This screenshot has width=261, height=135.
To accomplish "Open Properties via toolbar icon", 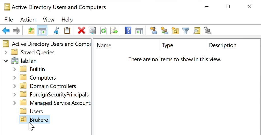I will coord(92,31).
